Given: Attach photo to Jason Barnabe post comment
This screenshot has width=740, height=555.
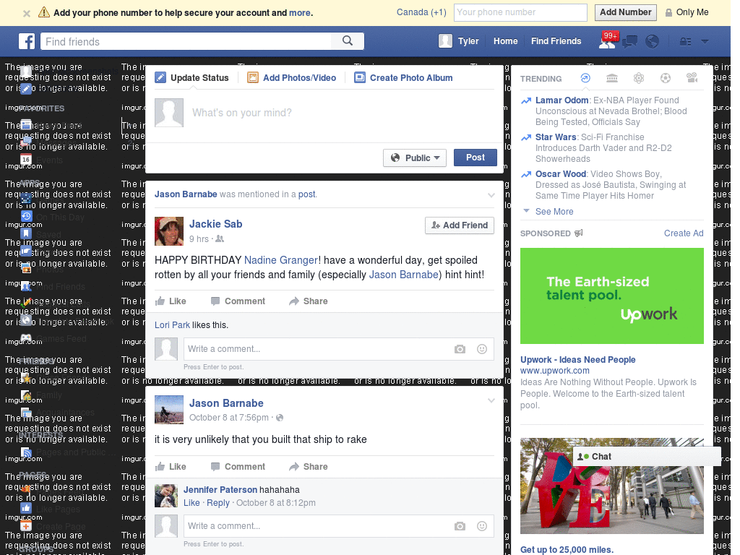Looking at the screenshot, I should click(460, 526).
